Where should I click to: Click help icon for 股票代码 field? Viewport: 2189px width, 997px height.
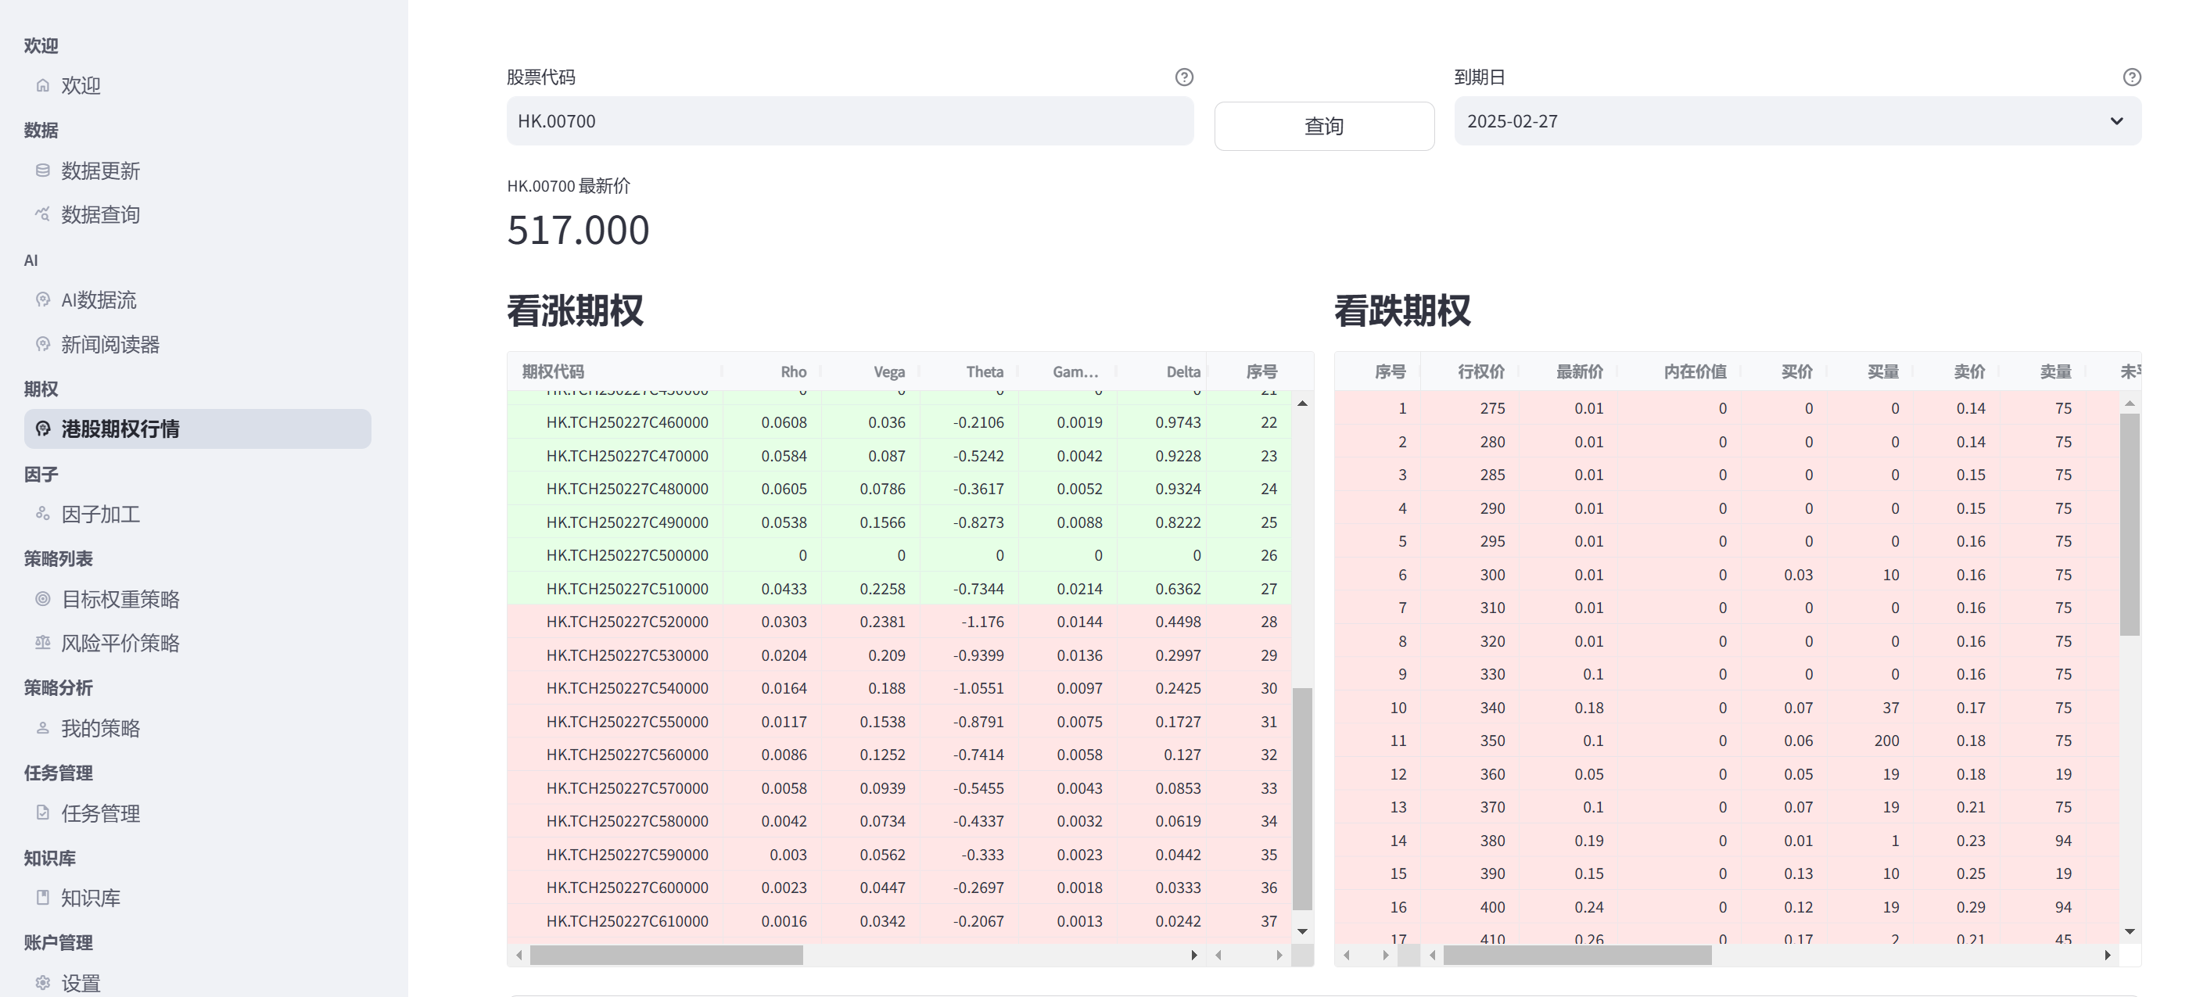pyautogui.click(x=1184, y=77)
